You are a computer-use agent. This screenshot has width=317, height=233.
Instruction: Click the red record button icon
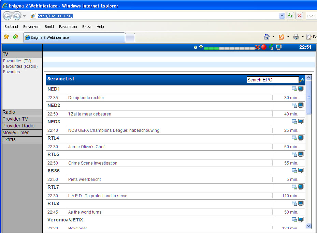pyautogui.click(x=264, y=47)
